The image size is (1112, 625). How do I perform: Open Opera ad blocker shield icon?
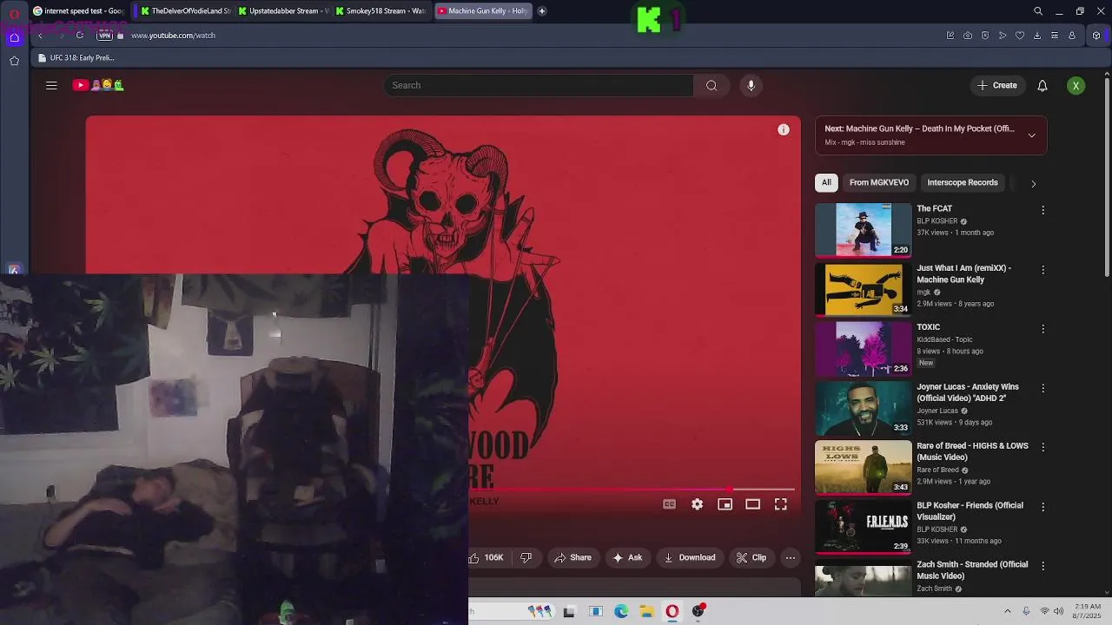coord(985,36)
